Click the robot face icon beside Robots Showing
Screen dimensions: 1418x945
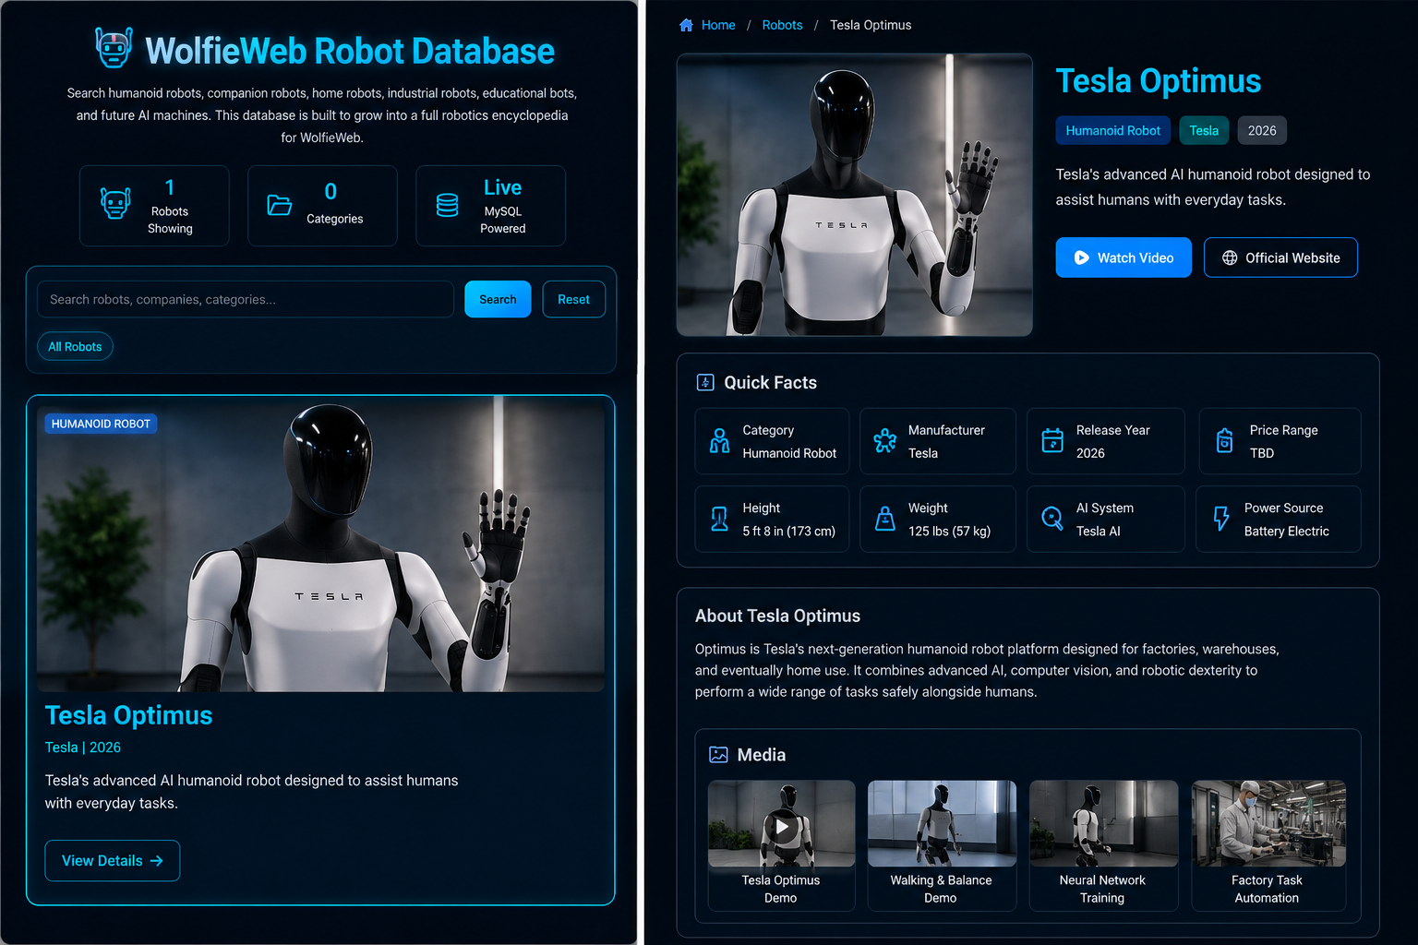tap(115, 204)
